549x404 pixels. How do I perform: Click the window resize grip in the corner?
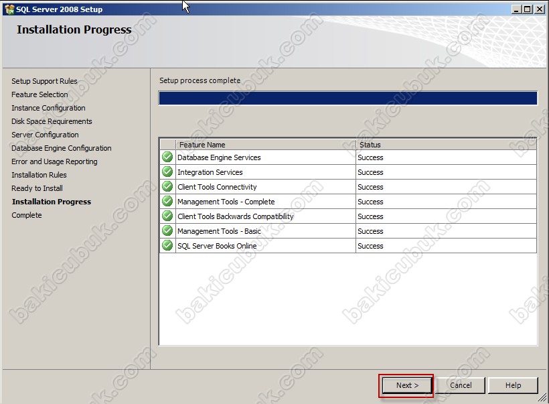(542, 397)
